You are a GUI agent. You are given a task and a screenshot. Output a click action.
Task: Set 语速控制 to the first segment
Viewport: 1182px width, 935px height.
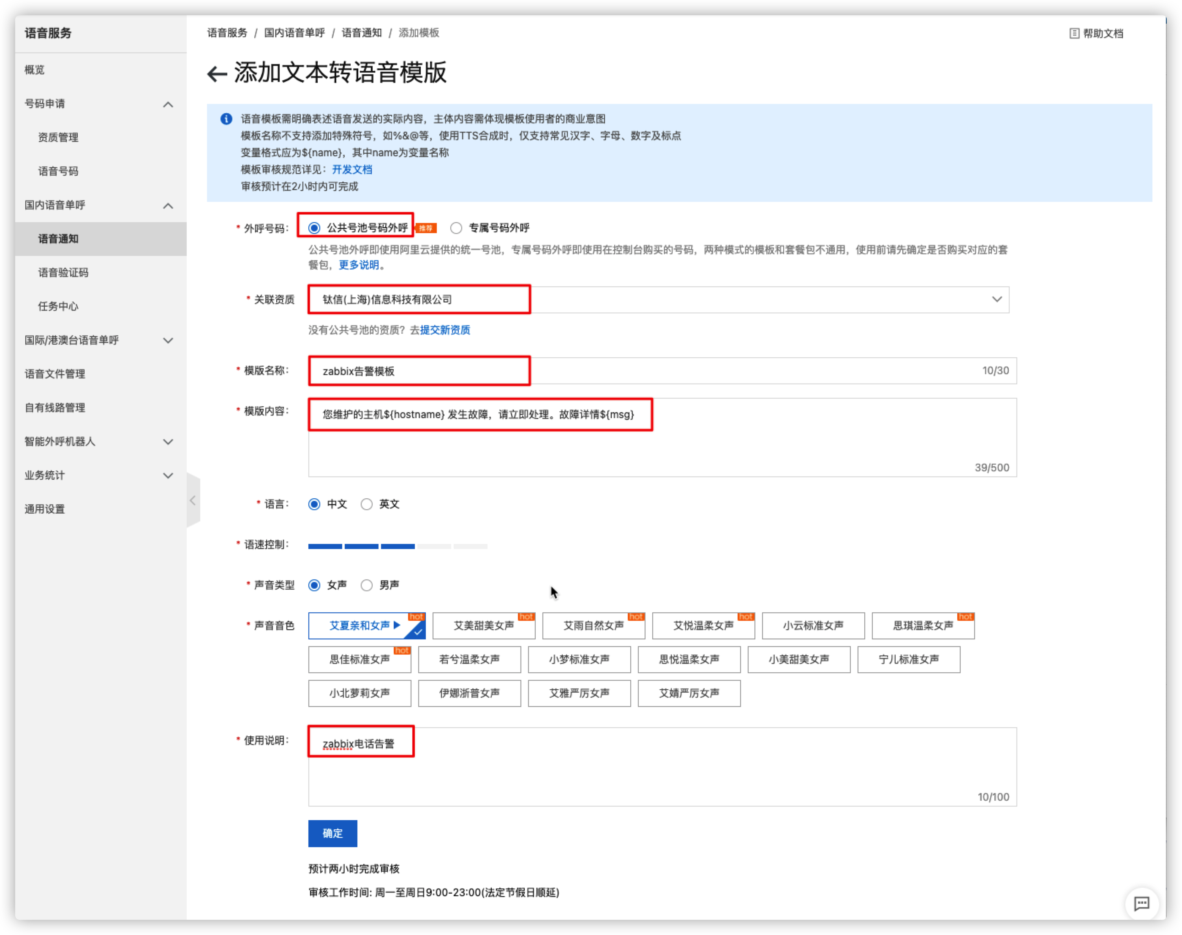point(325,546)
